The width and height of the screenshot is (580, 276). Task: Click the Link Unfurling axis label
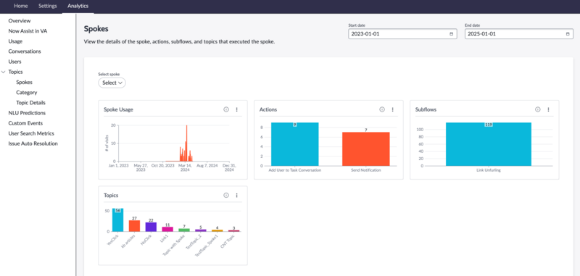(x=489, y=170)
